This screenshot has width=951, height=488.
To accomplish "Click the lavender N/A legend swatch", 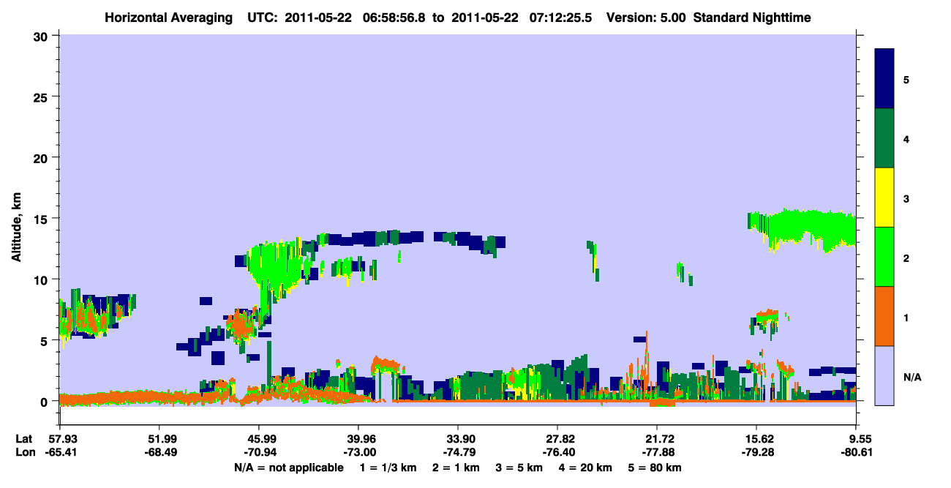I will pyautogui.click(x=884, y=375).
